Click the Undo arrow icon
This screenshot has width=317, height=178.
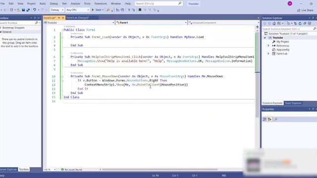click(35, 10)
